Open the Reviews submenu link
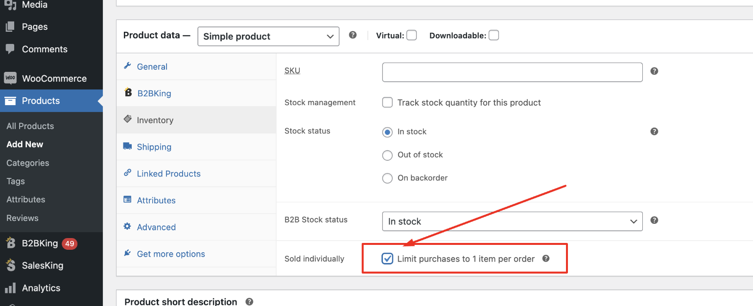 (x=23, y=218)
